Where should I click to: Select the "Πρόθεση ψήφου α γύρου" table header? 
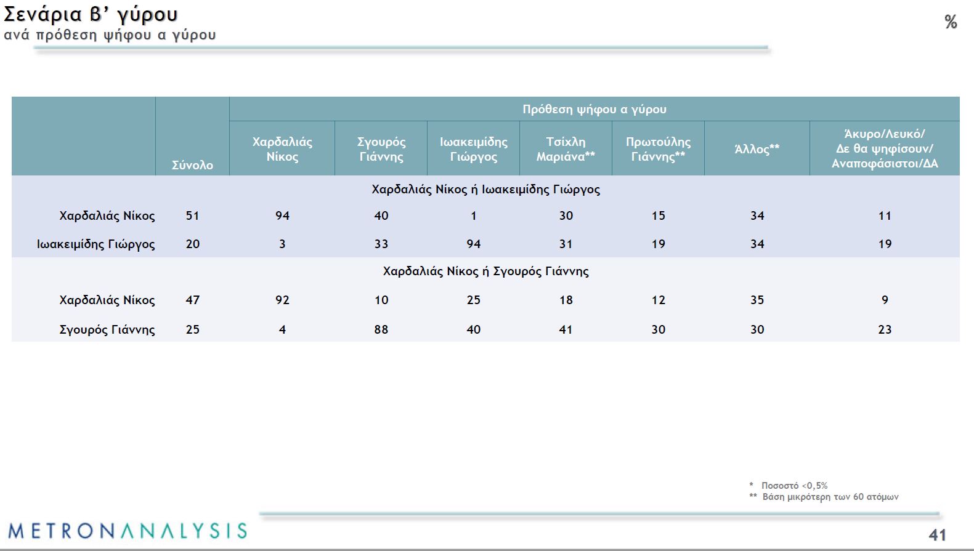point(594,109)
